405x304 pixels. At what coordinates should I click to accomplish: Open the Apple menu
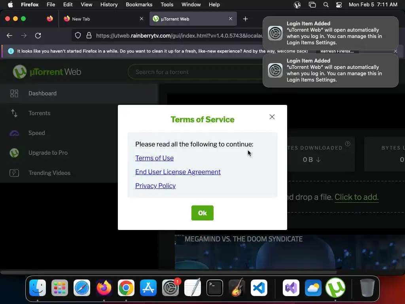coord(10,5)
